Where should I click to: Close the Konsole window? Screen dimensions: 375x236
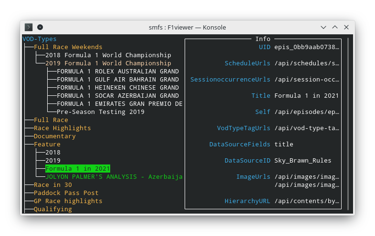click(x=346, y=27)
